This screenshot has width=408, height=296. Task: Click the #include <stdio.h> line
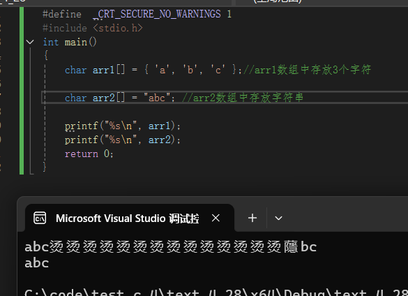pyautogui.click(x=93, y=28)
